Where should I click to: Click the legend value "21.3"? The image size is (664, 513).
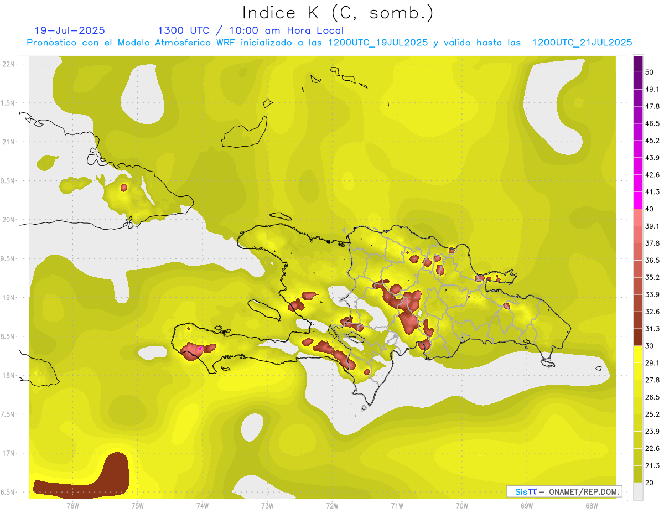click(653, 465)
